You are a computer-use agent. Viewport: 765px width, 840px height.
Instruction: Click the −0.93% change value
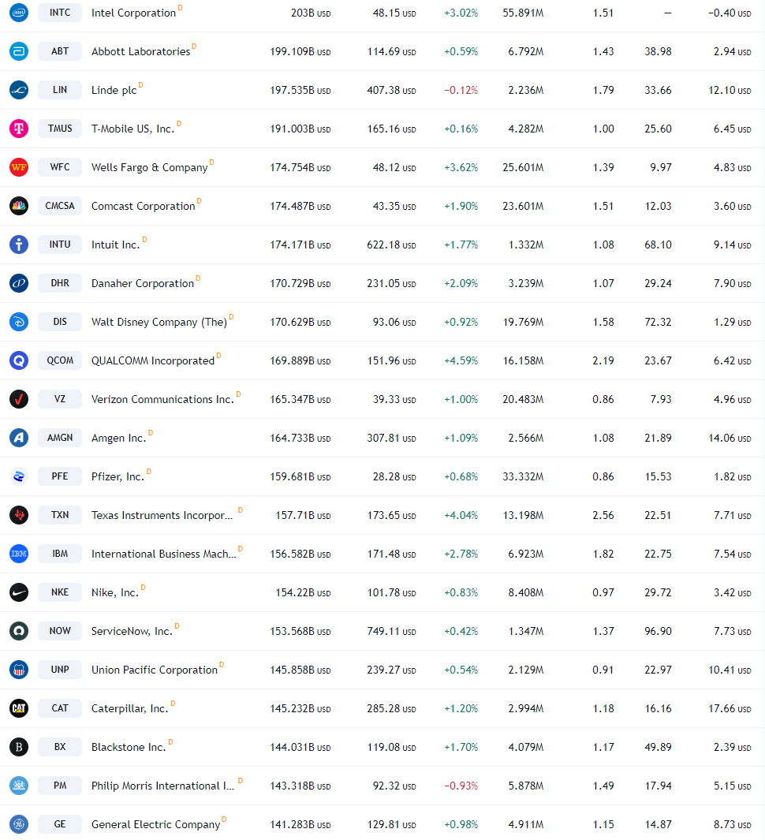(461, 786)
